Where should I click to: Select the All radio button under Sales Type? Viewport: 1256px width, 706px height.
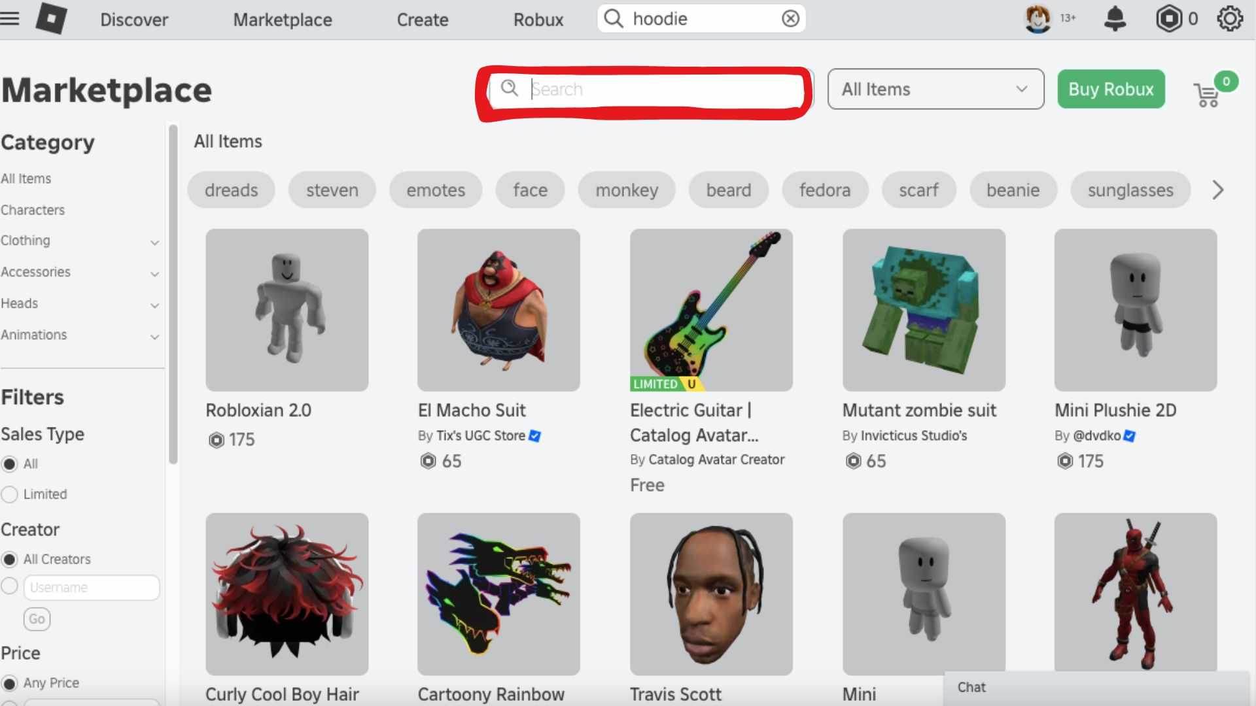pyautogui.click(x=10, y=463)
